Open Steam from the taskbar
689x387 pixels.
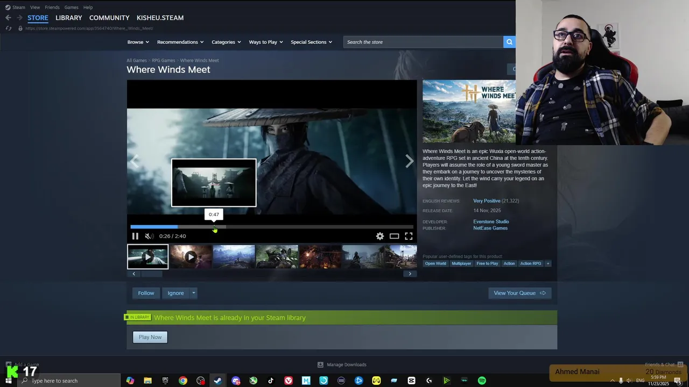[x=218, y=381]
